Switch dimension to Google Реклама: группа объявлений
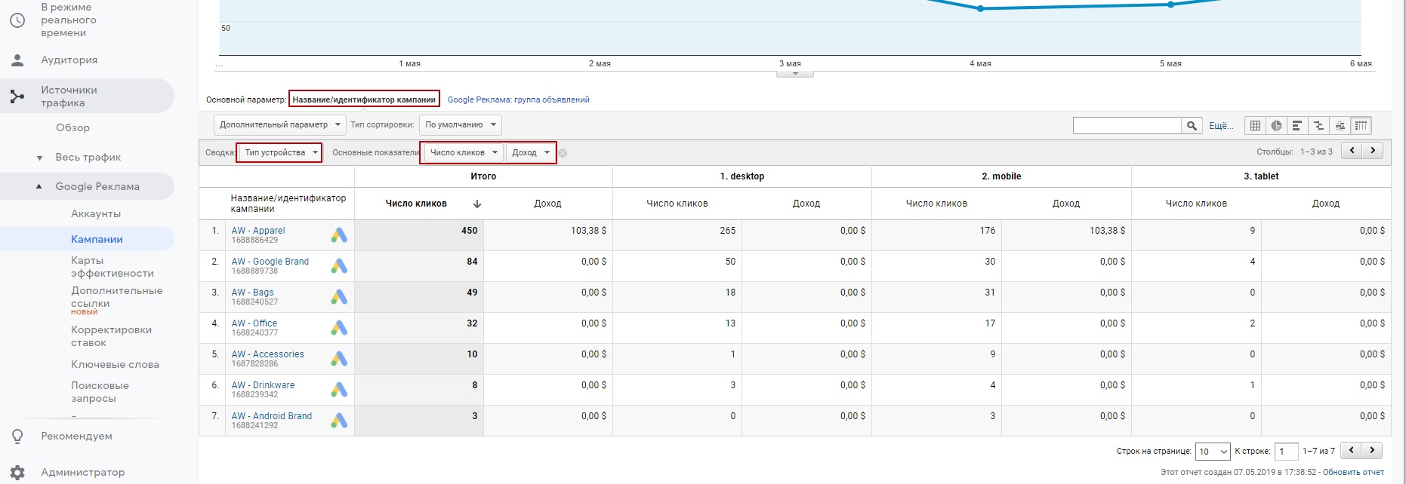Viewport: 1406px width, 484px height. coord(518,100)
